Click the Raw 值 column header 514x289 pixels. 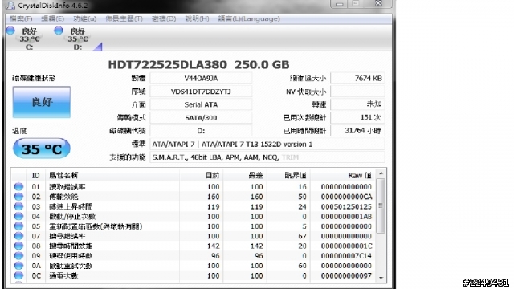(x=343, y=176)
